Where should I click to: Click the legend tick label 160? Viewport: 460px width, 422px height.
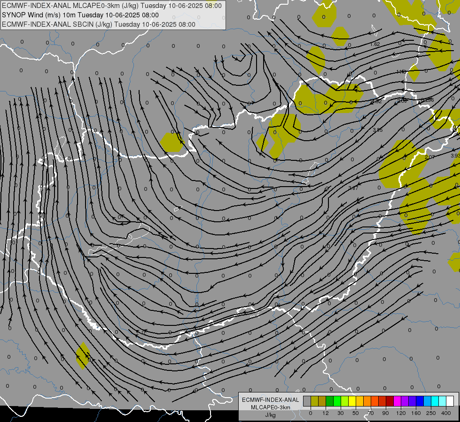pos(416,413)
